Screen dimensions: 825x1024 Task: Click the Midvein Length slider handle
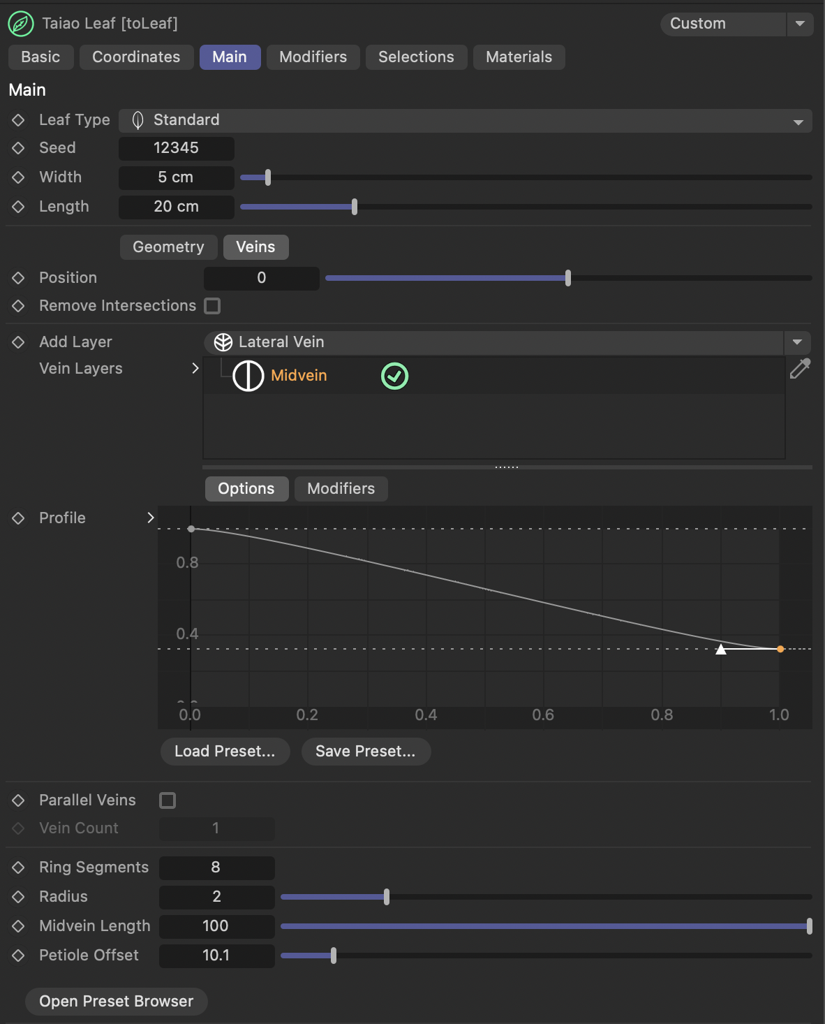click(810, 926)
